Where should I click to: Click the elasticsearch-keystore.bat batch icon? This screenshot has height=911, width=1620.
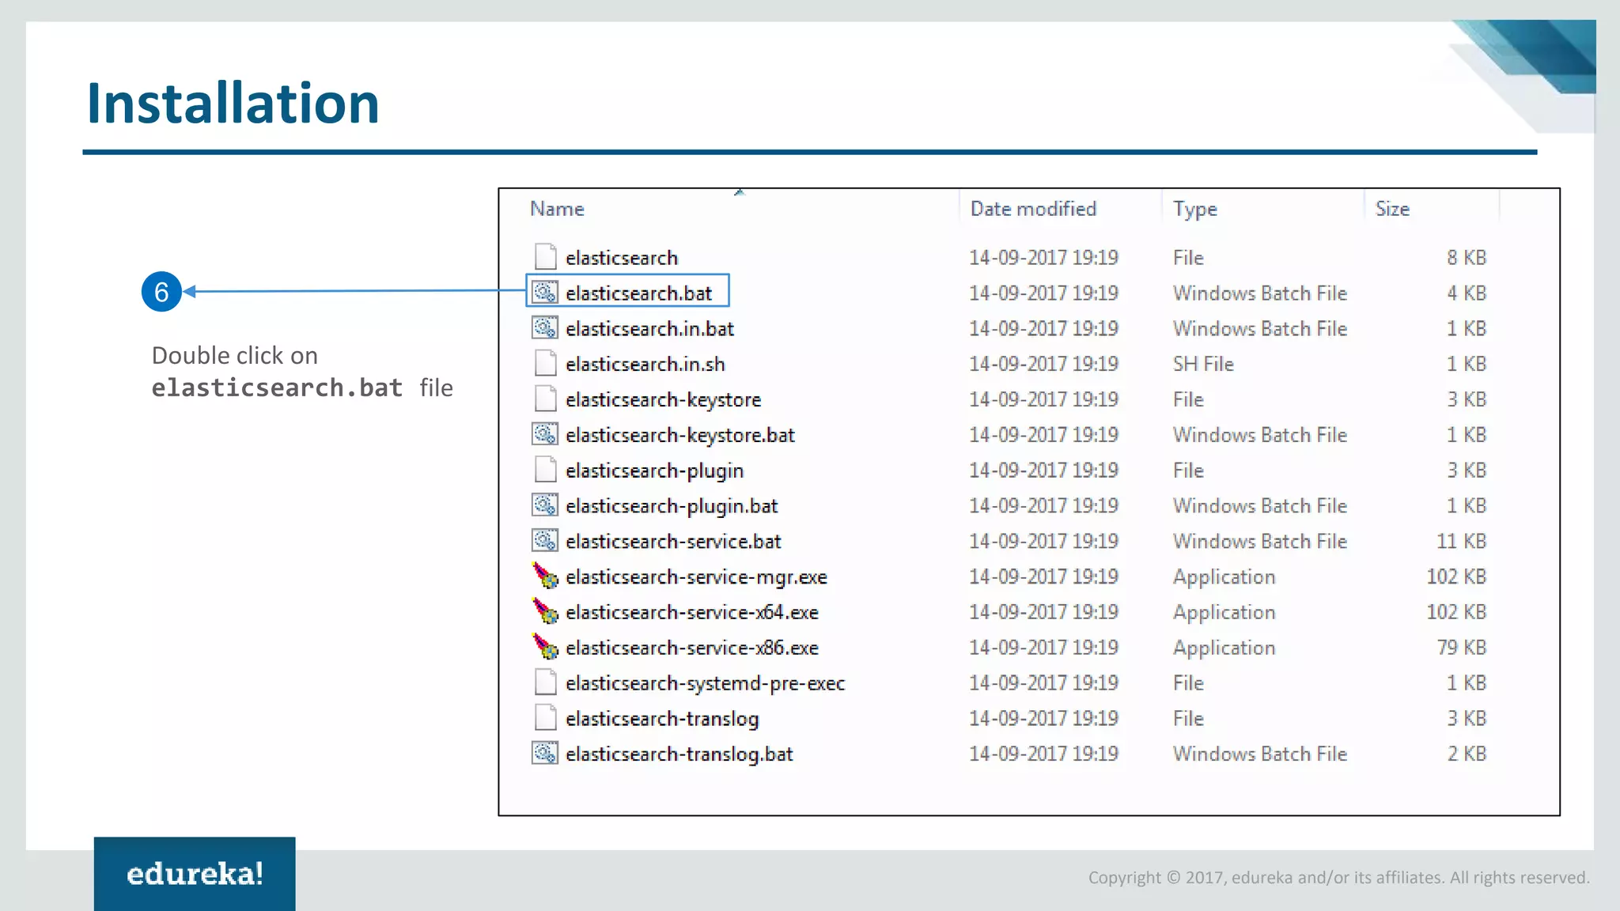545,435
